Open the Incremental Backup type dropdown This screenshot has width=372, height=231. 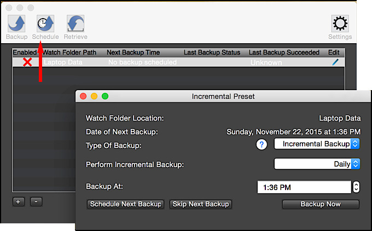(317, 144)
